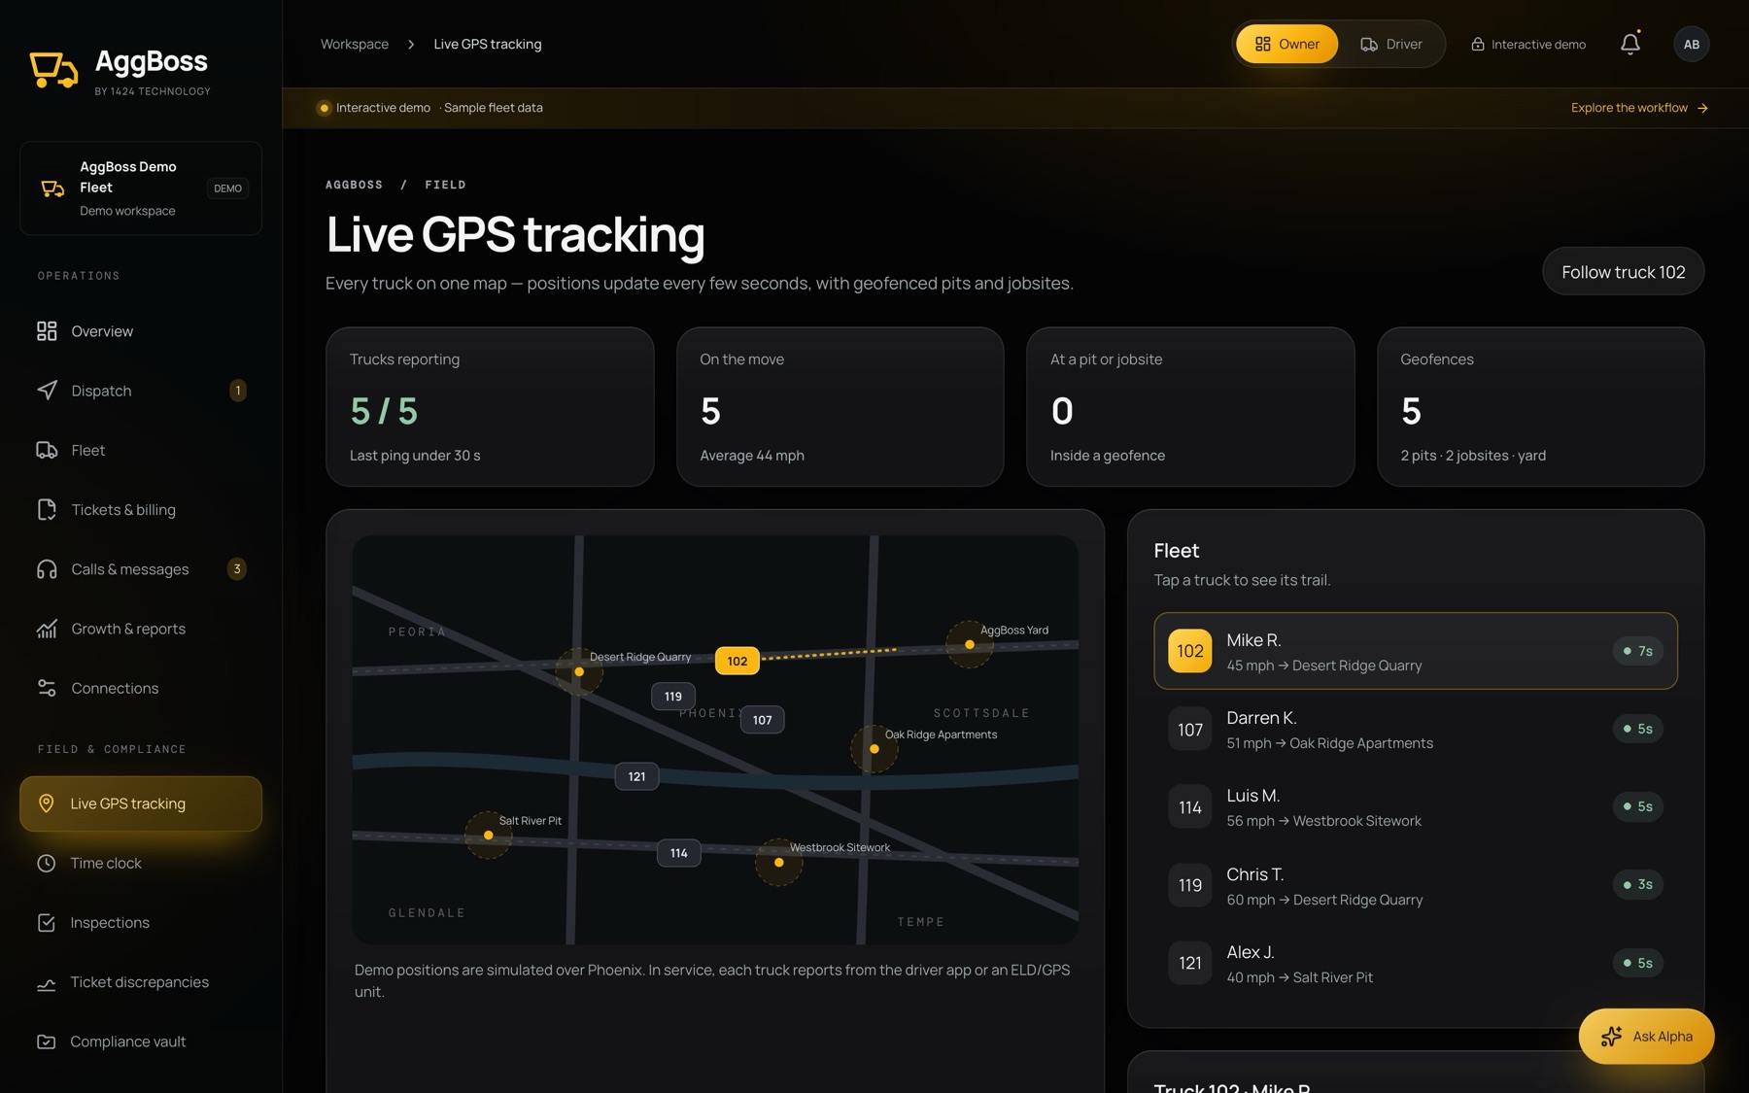Click the Westbrook Sitework geofence pin

[778, 862]
